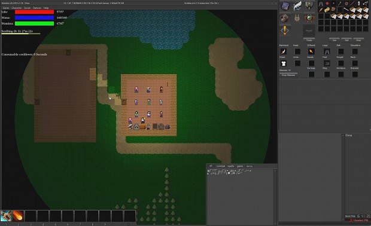Select the potion vial inventory item
This screenshot has height=226, width=371.
tap(359, 4)
